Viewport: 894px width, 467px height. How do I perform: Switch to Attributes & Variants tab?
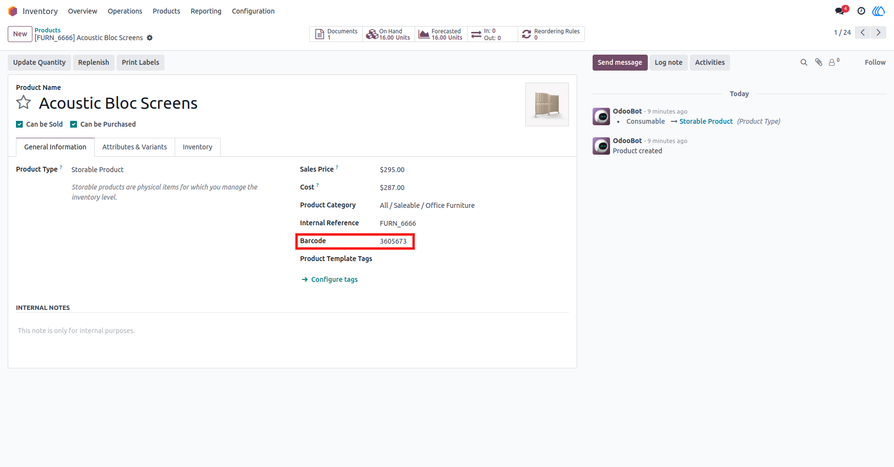click(x=134, y=147)
